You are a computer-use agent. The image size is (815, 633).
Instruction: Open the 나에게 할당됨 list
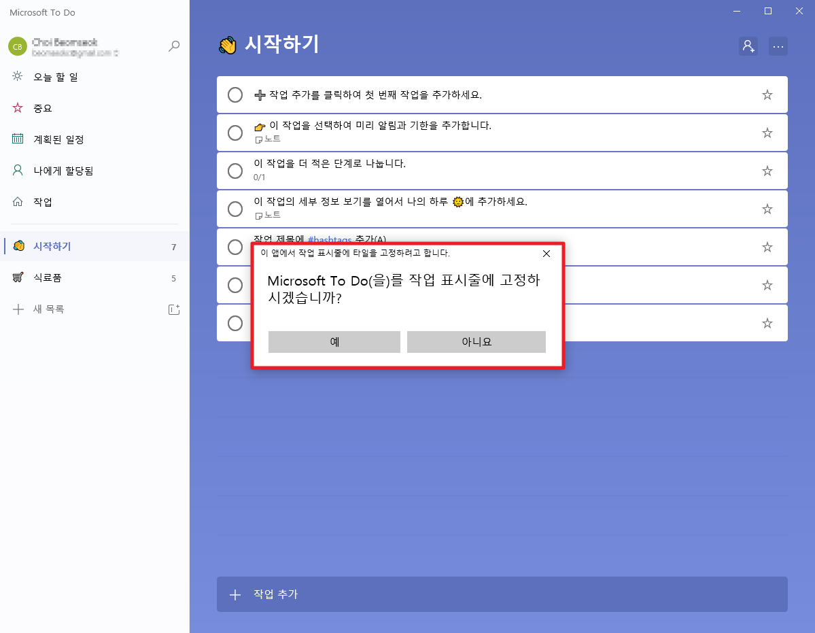94,171
